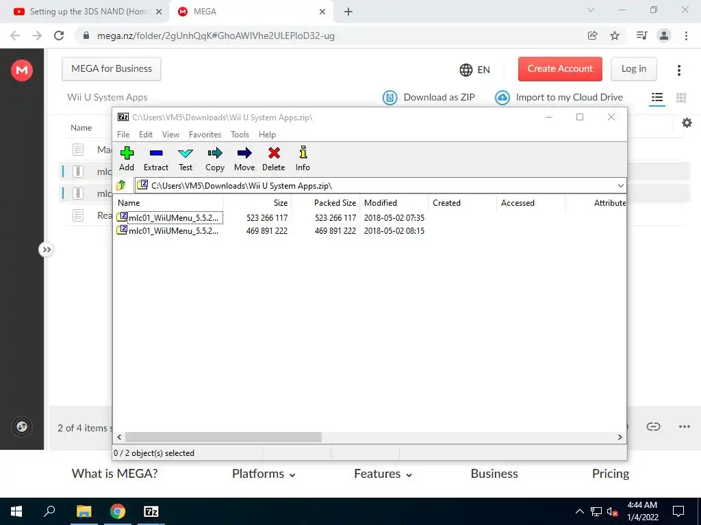Run Test on the archive via toolbar

tap(186, 159)
